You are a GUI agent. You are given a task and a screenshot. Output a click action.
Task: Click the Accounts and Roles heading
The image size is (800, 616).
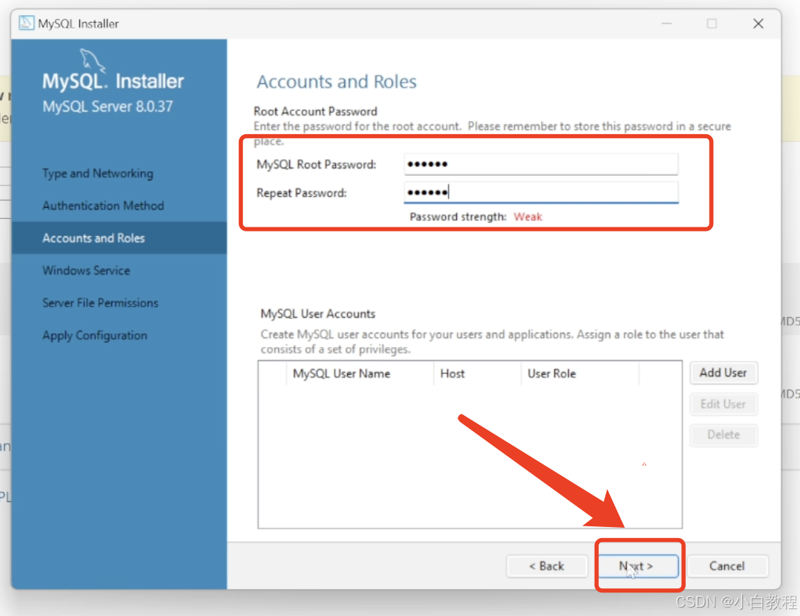click(336, 81)
